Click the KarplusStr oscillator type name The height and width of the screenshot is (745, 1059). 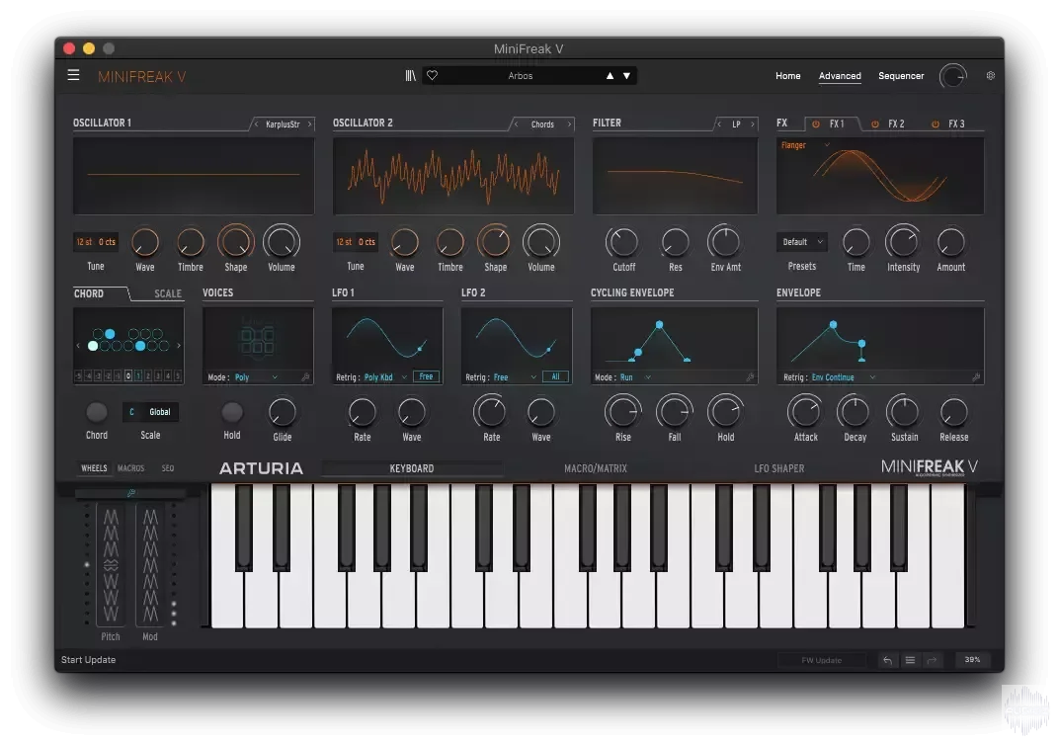(283, 124)
